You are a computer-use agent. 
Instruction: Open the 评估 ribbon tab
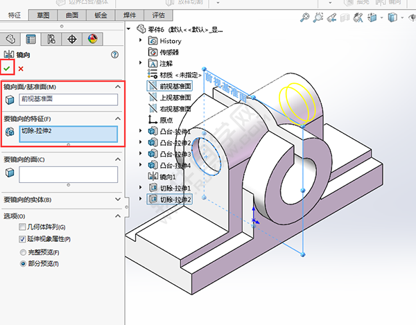tap(158, 15)
